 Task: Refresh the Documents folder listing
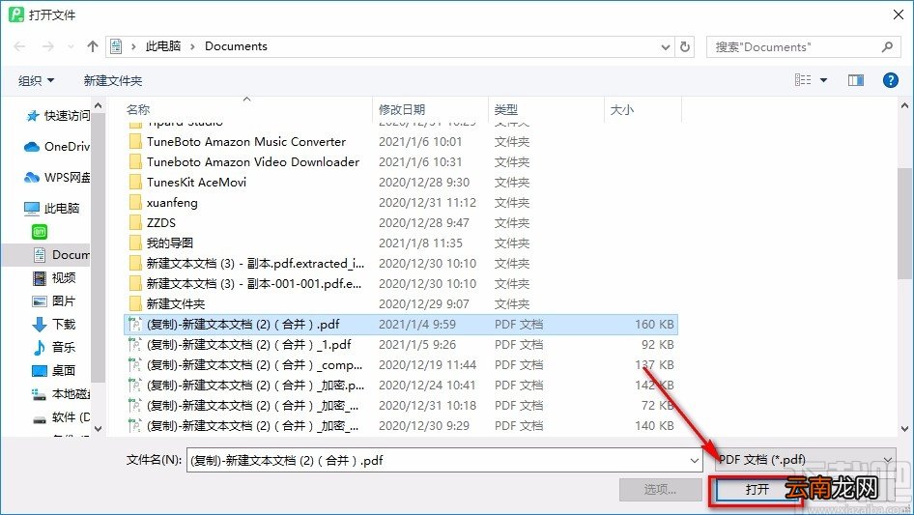pyautogui.click(x=686, y=46)
